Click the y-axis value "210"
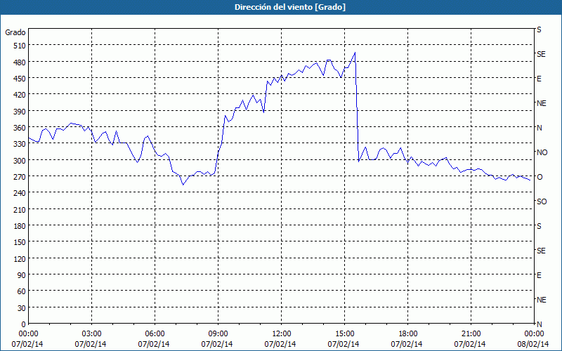The image size is (562, 351). 20,210
